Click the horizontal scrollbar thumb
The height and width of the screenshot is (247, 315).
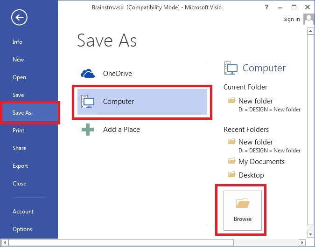click(x=121, y=242)
